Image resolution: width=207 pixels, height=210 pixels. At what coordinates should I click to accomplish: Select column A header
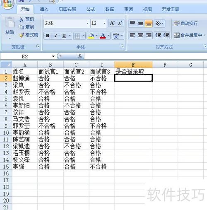(x=25, y=65)
